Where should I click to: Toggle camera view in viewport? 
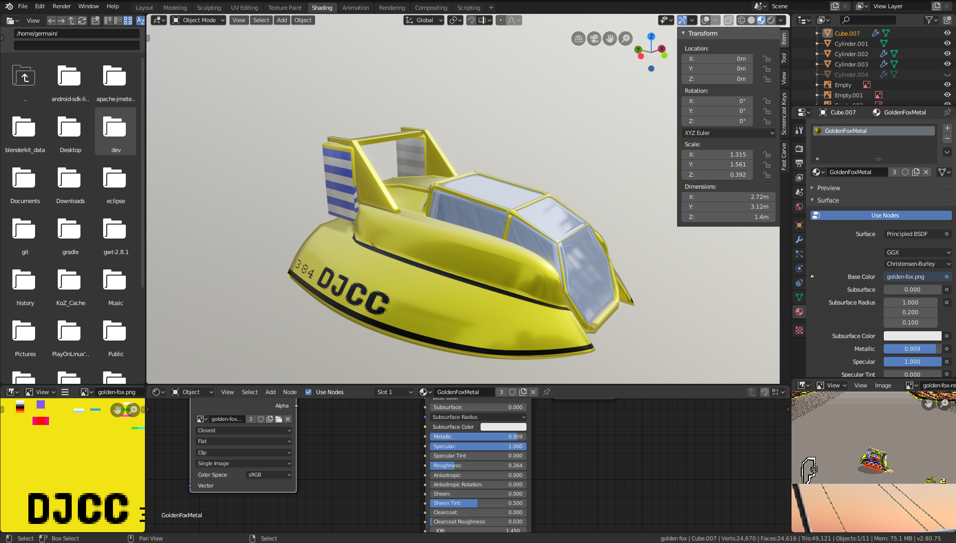(594, 39)
